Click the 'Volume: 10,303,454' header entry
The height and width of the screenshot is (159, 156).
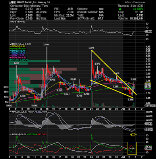click(x=131, y=19)
